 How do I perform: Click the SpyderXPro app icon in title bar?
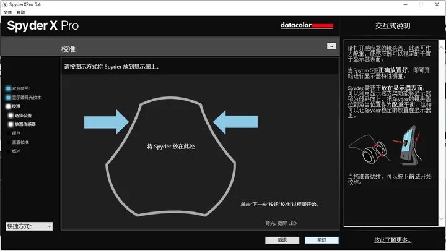(5, 4)
